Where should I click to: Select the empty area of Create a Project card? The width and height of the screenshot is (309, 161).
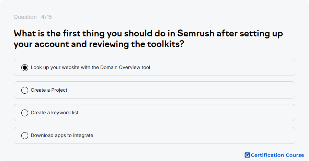(181, 90)
